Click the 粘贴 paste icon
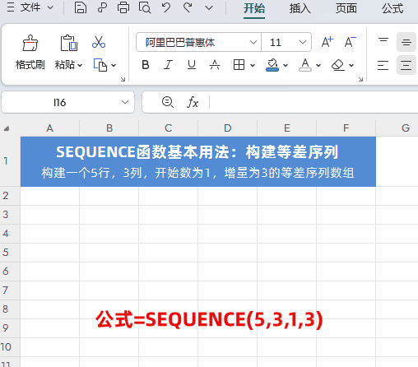418x367 pixels. [x=68, y=43]
